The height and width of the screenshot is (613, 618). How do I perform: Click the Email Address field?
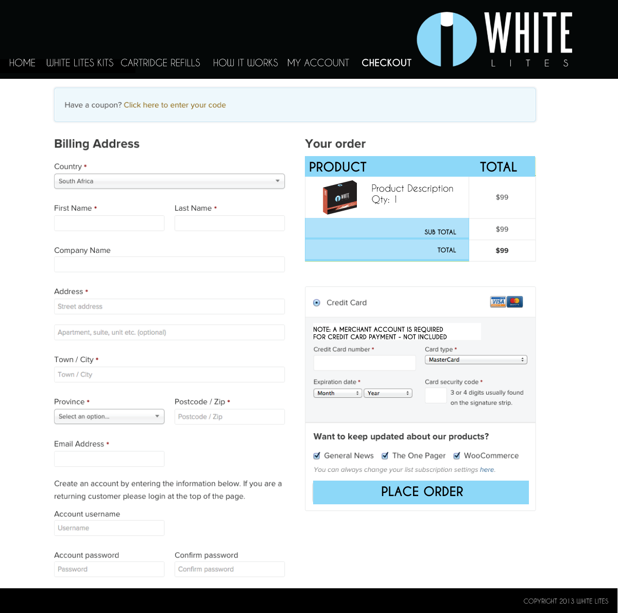pos(109,459)
